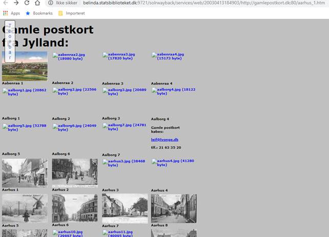Open the Aalborg 5 street postcard thumbnail
This screenshot has height=237, width=329.
25,173
